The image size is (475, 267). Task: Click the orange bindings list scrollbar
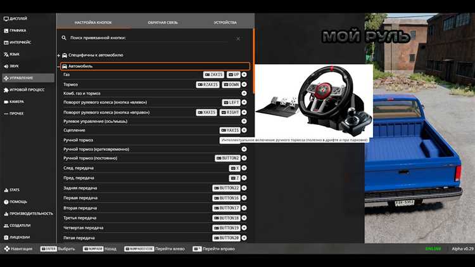[253, 61]
